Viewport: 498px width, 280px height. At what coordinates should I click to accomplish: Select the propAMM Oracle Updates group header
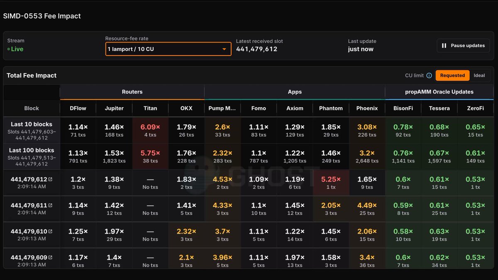coord(439,92)
